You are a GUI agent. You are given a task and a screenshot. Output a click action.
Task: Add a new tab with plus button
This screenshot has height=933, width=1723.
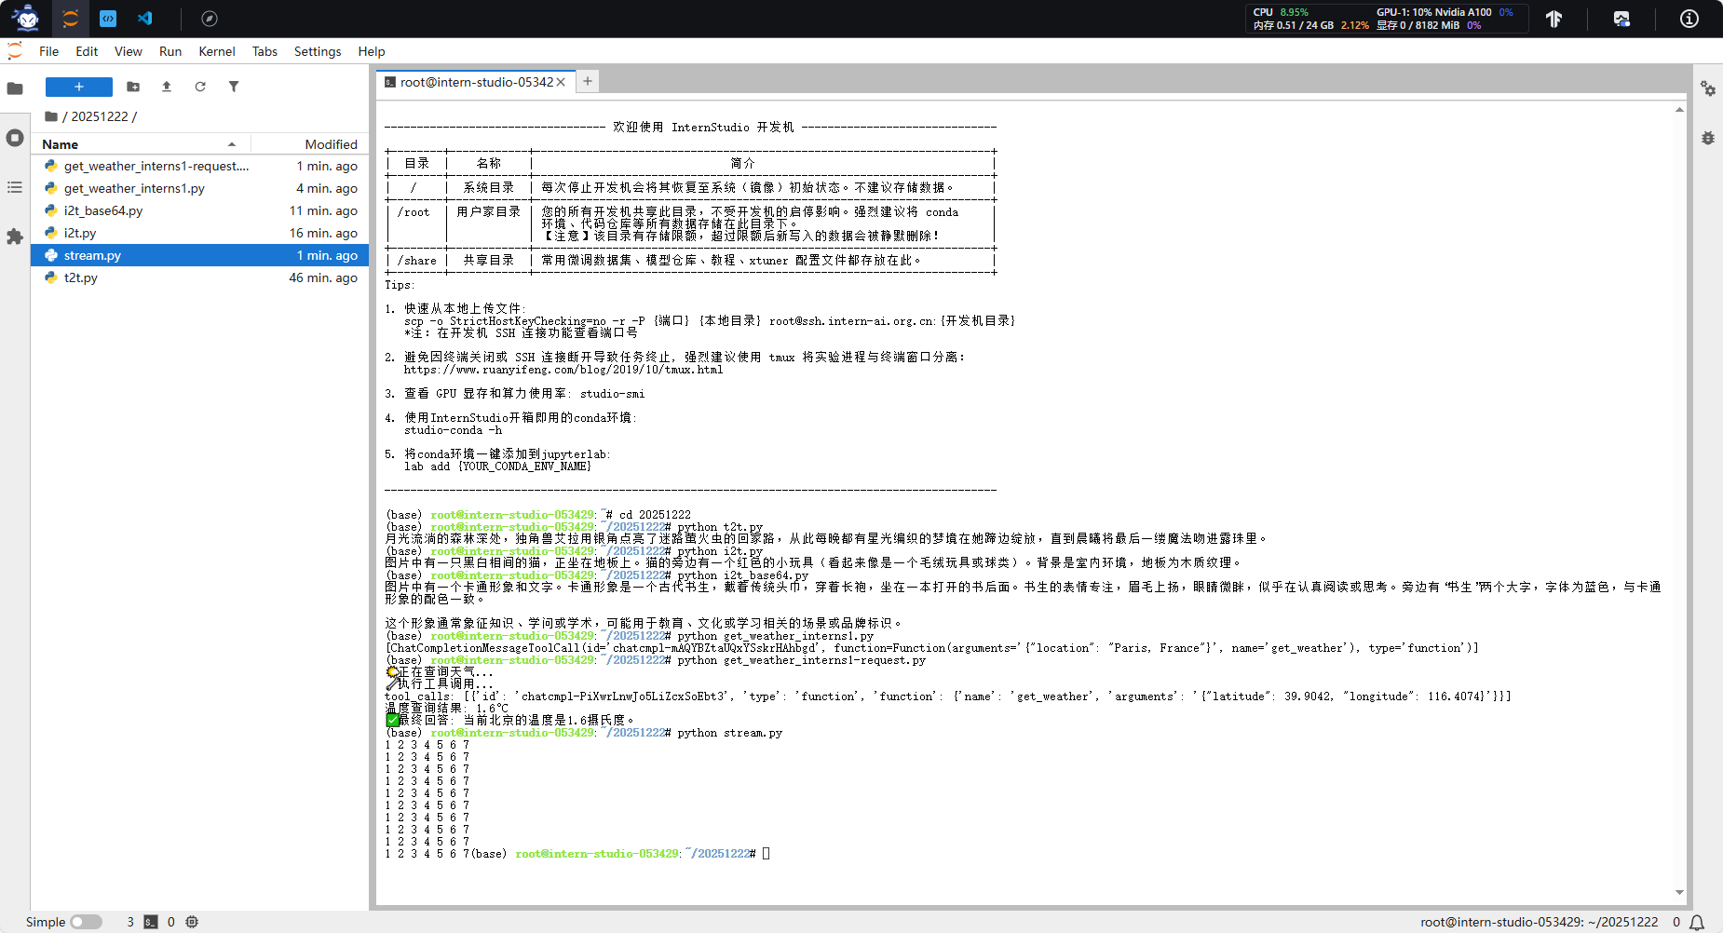click(588, 82)
